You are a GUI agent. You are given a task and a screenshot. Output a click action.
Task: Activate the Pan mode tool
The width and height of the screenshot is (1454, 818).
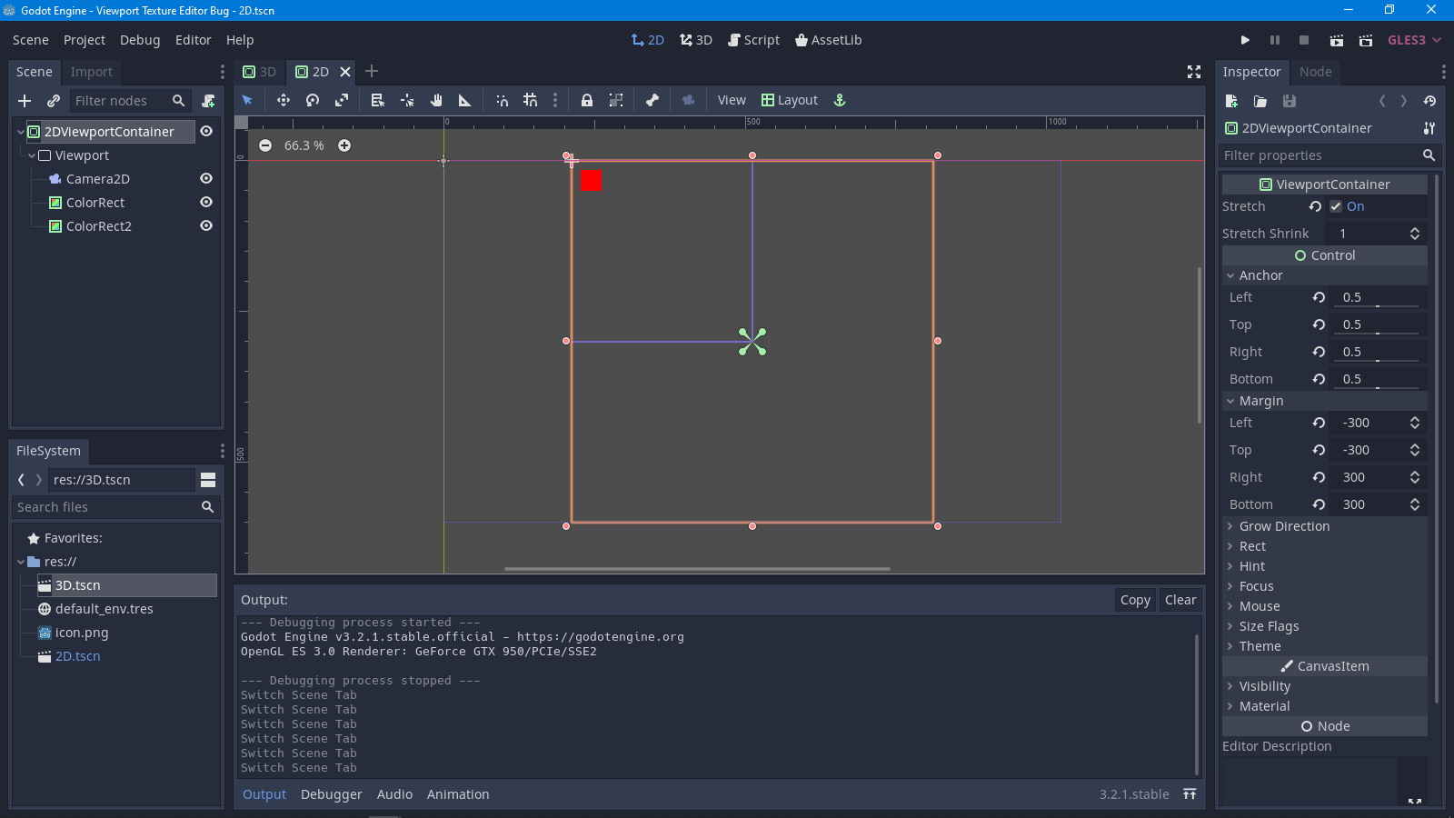[x=438, y=100]
